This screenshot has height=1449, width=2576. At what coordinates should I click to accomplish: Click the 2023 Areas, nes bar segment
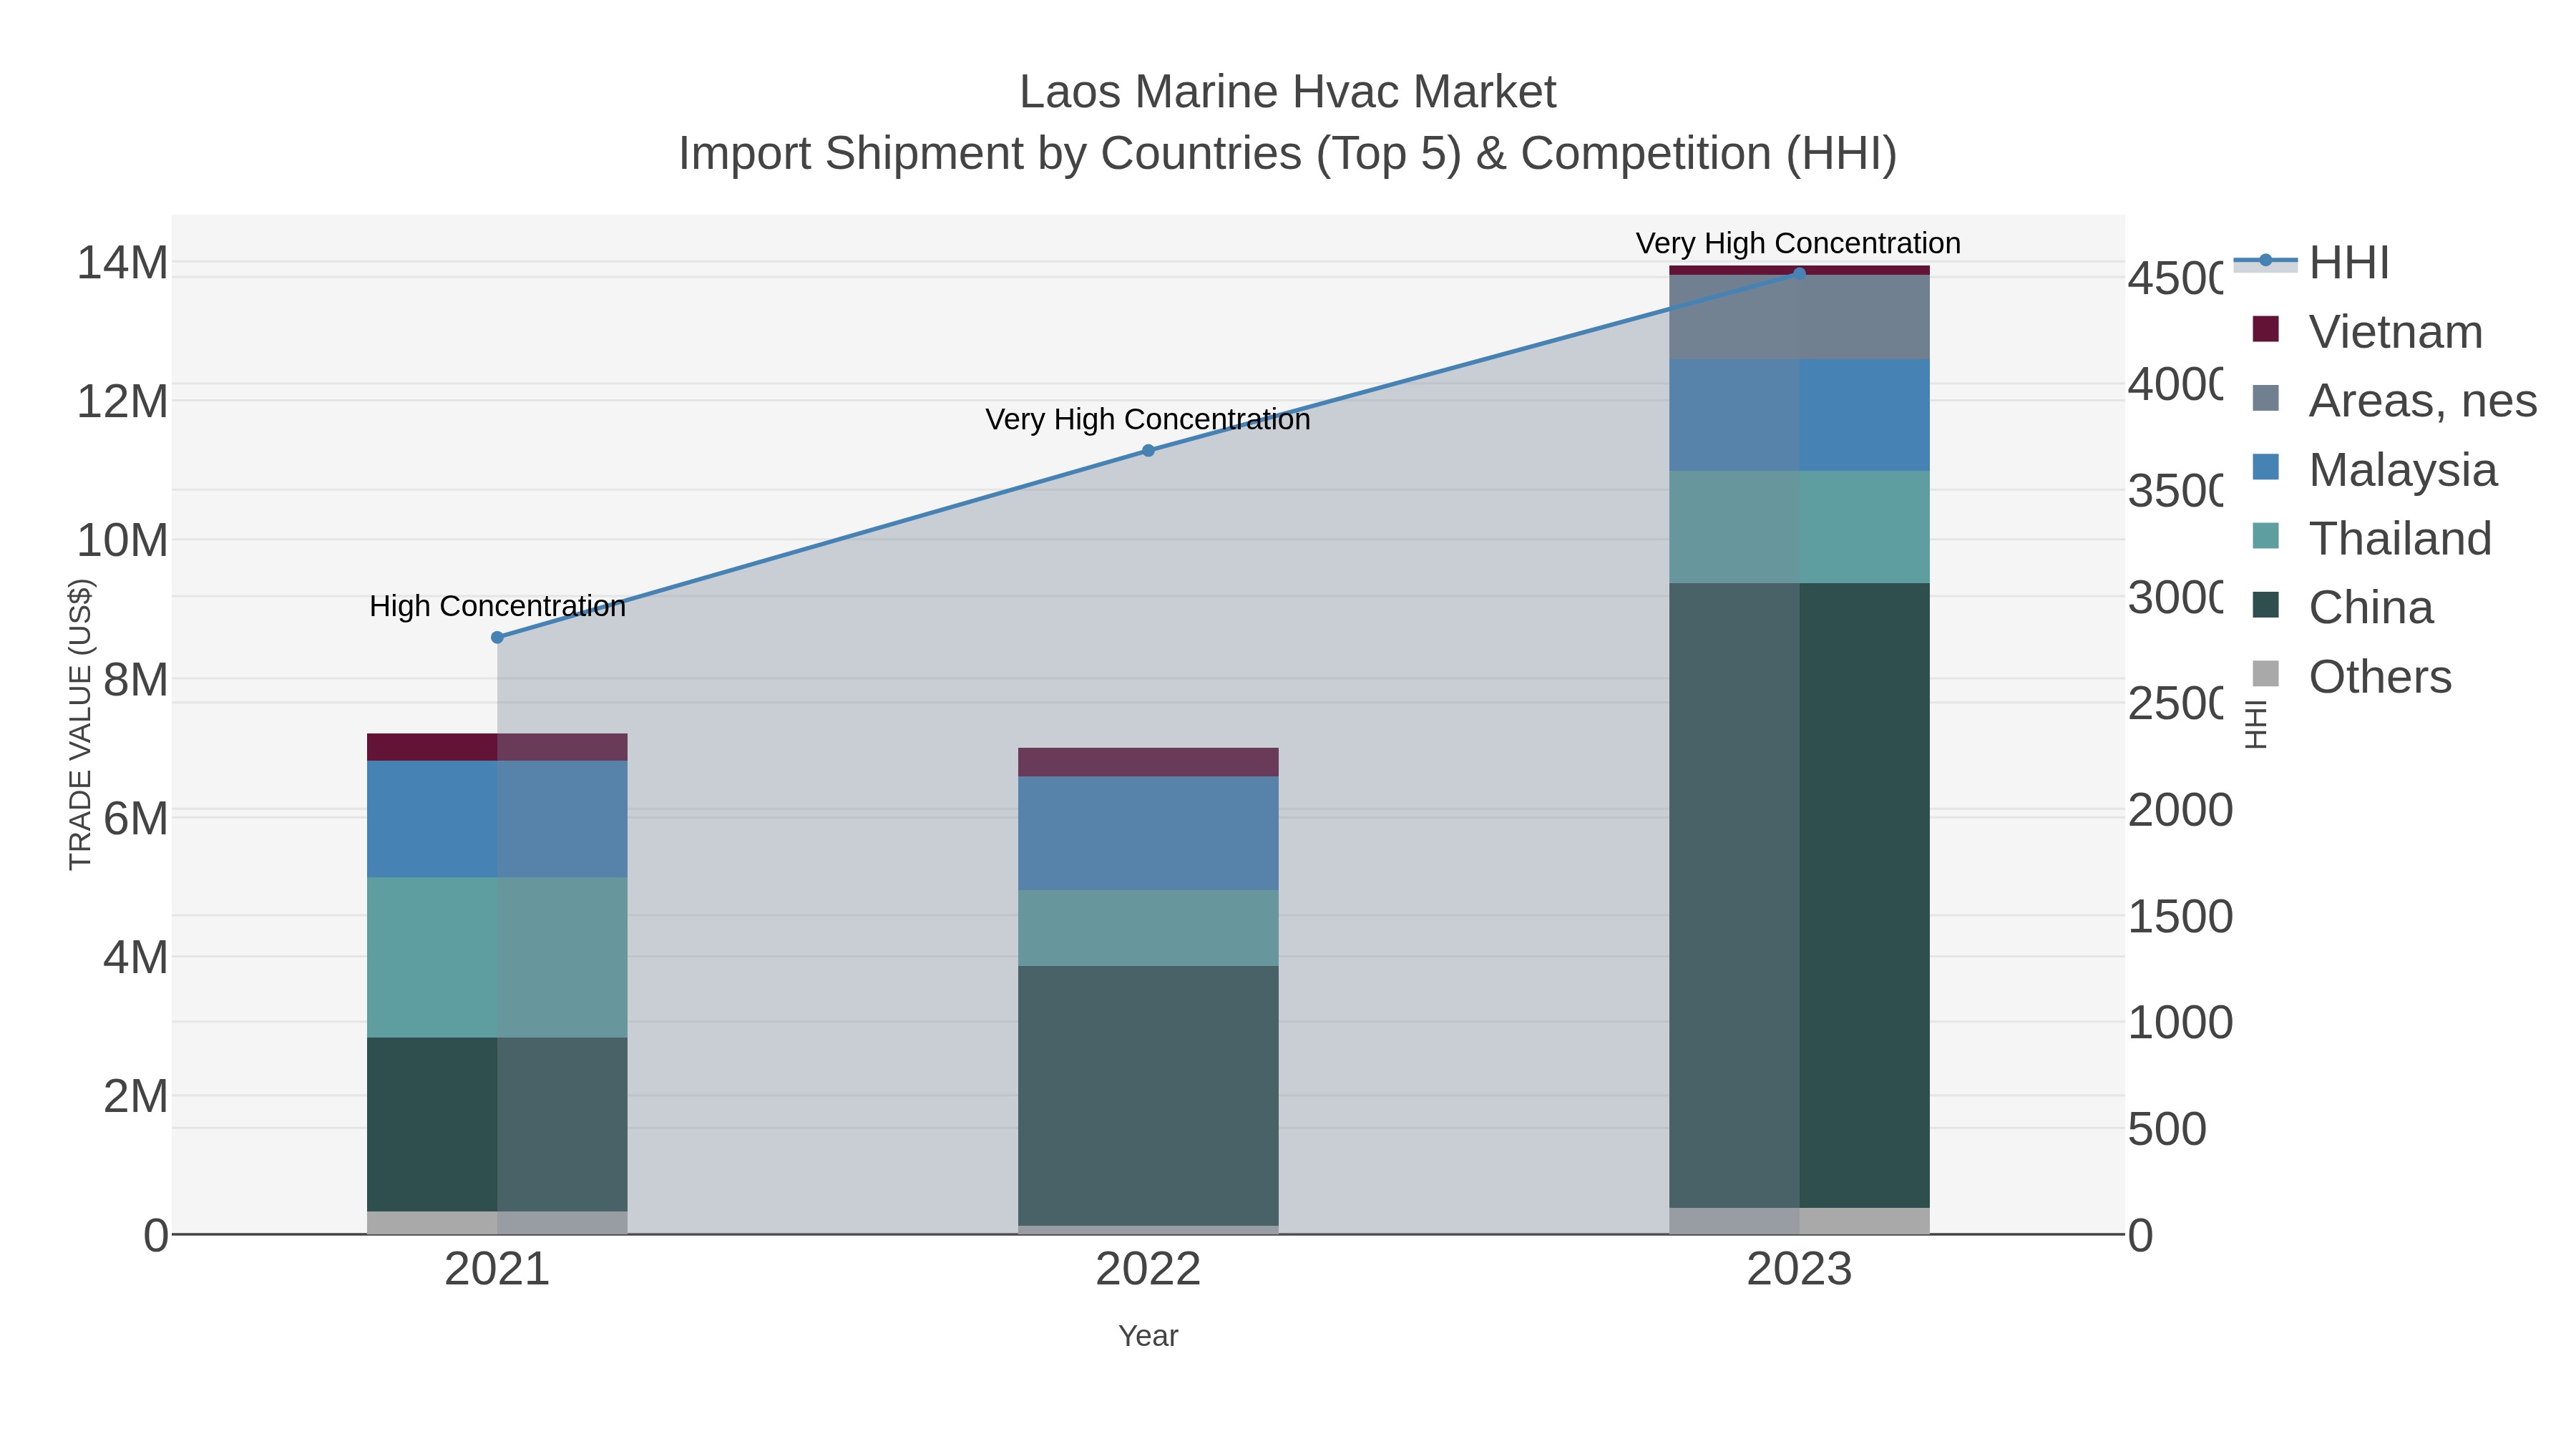(1799, 317)
